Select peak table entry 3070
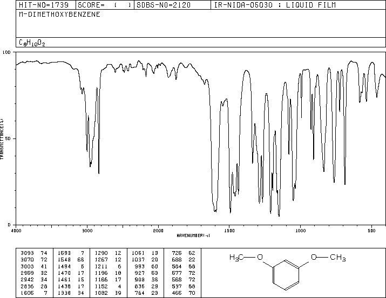386x298 pixels. pos(27,260)
